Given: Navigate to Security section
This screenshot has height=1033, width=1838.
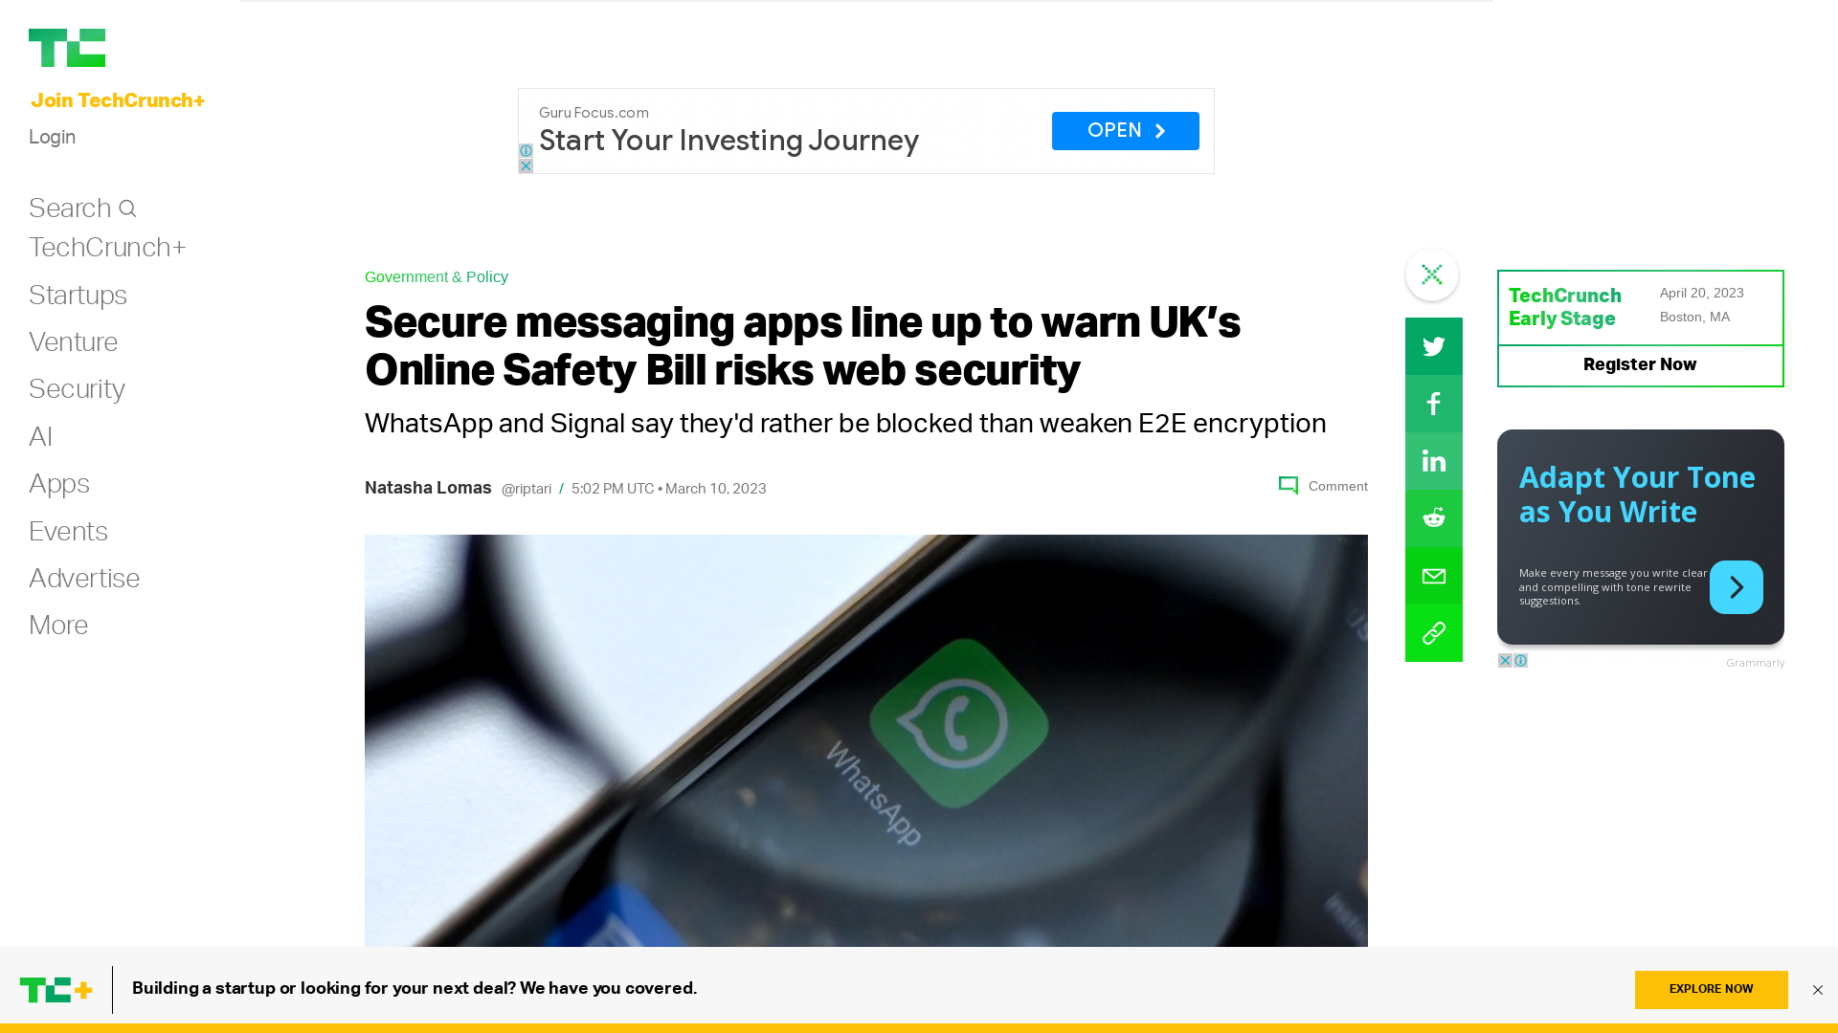Looking at the screenshot, I should 75,389.
